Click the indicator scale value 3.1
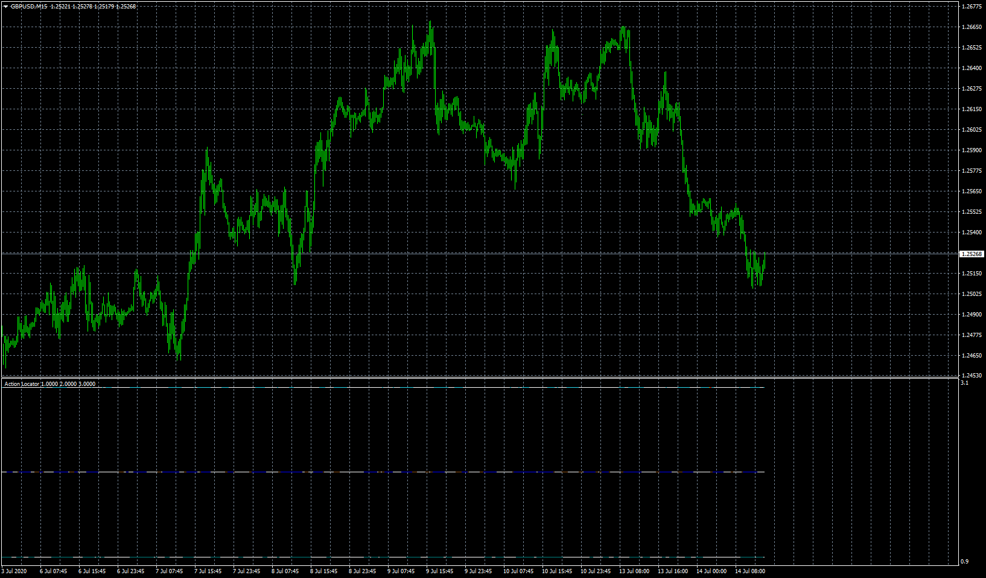The width and height of the screenshot is (986, 578). (964, 383)
